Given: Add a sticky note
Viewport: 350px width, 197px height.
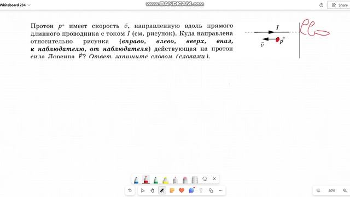Looking at the screenshot, I should (x=172, y=190).
